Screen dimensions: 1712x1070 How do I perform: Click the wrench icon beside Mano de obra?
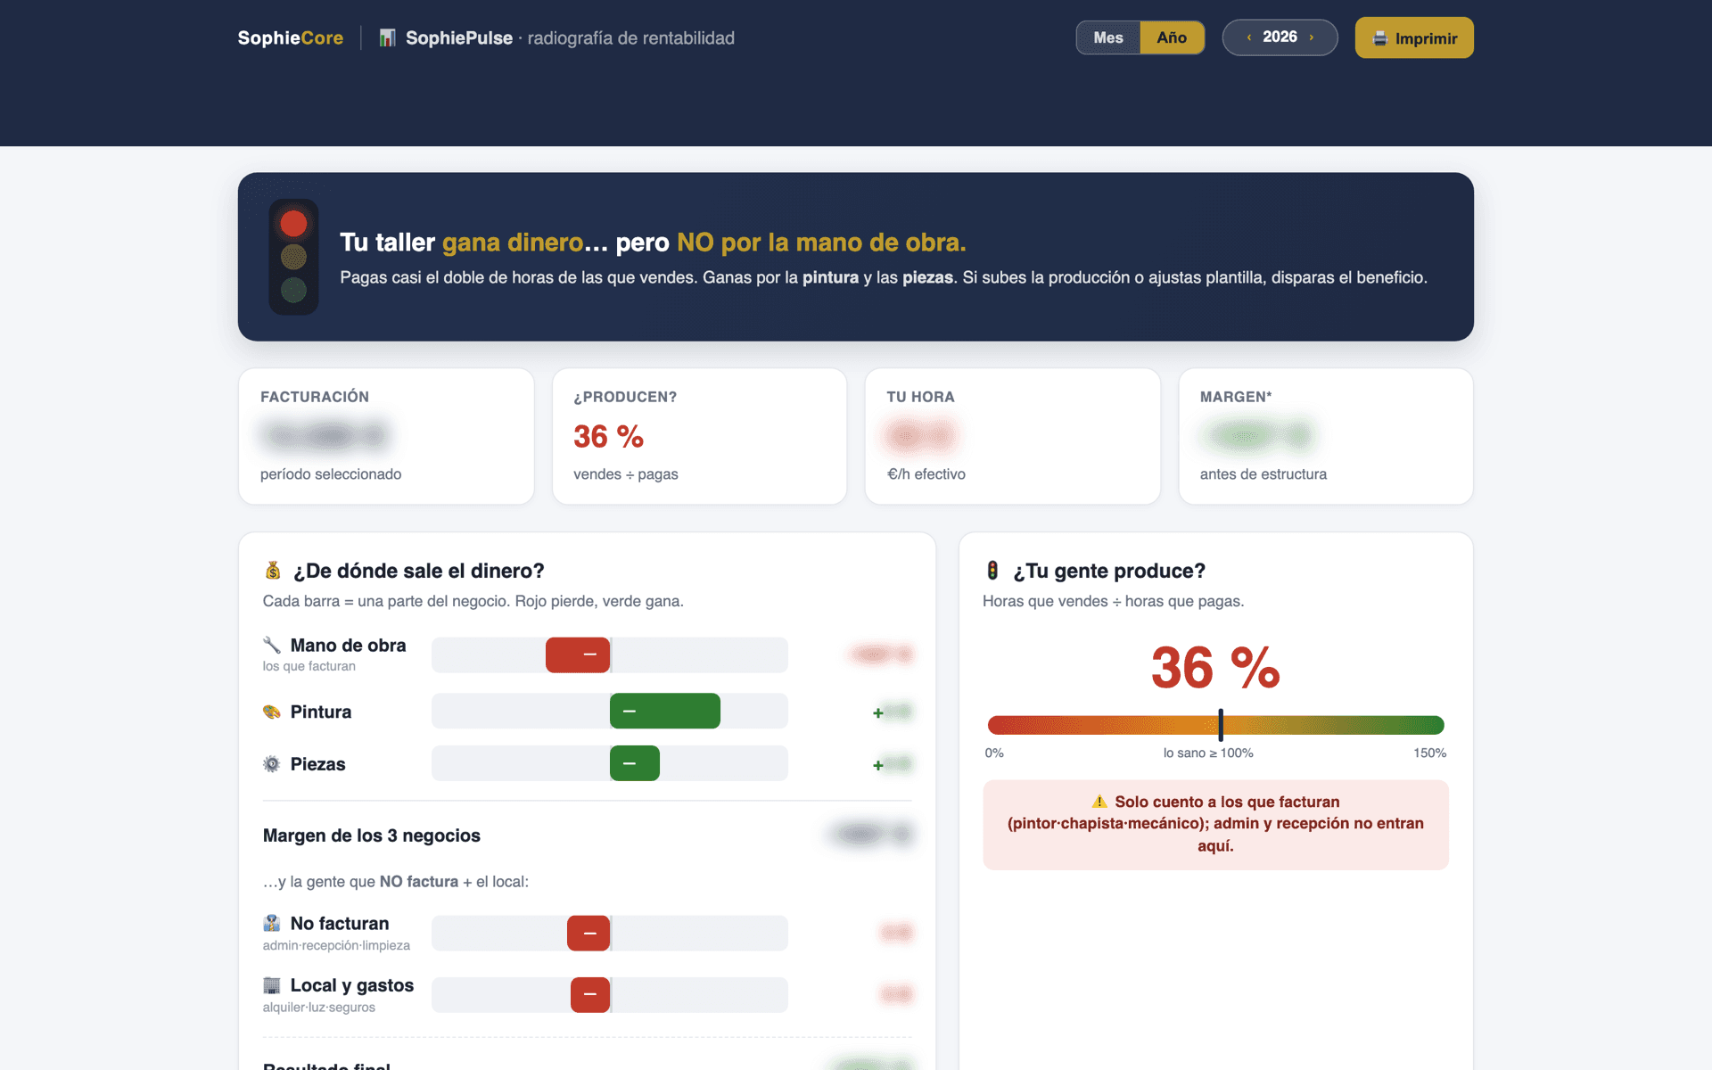pos(272,645)
